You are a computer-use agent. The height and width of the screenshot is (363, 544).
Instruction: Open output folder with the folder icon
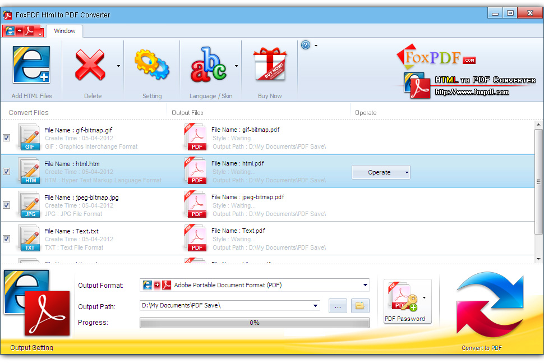(360, 306)
